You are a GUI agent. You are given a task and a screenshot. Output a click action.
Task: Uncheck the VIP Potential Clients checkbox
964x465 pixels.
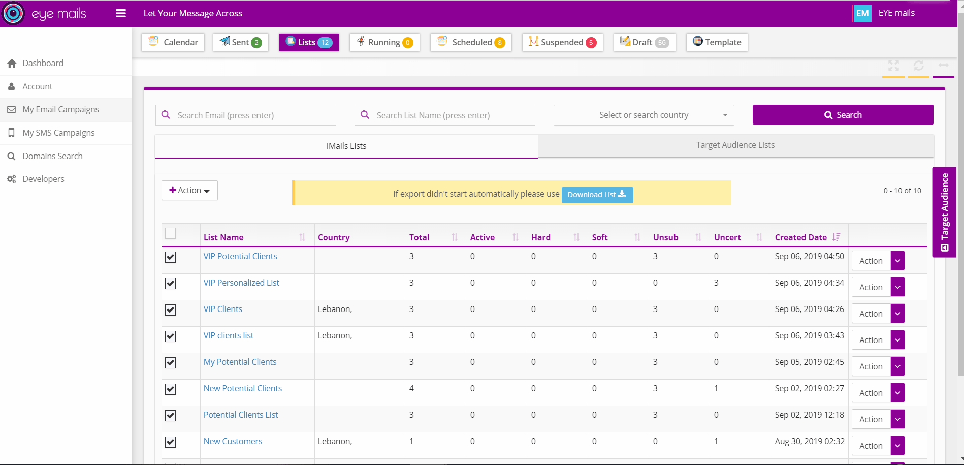[171, 257]
